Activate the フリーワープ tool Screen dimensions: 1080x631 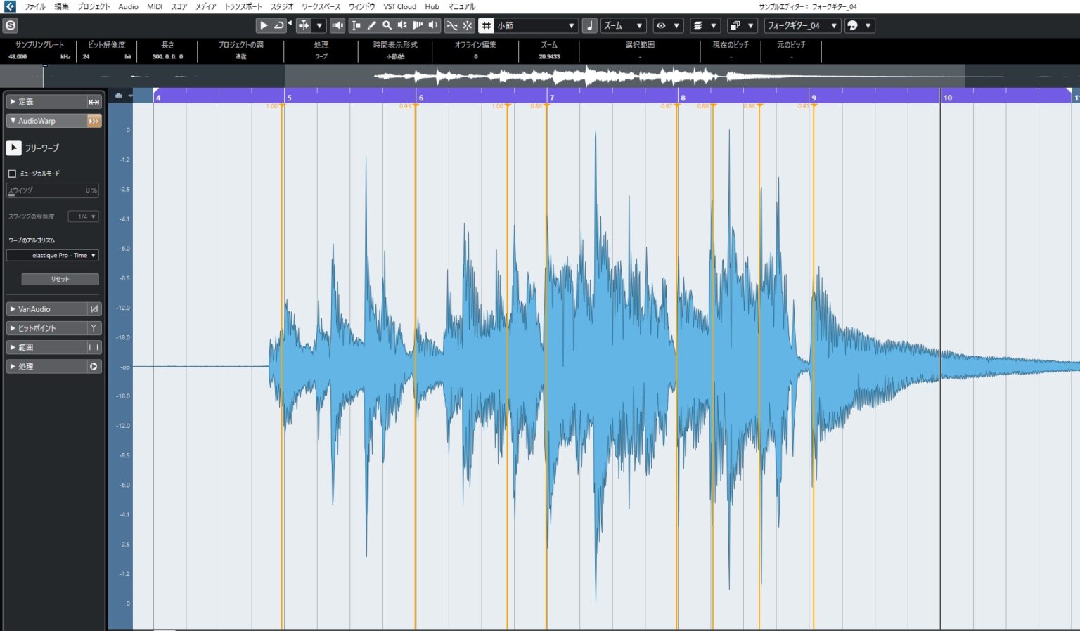pyautogui.click(x=13, y=148)
